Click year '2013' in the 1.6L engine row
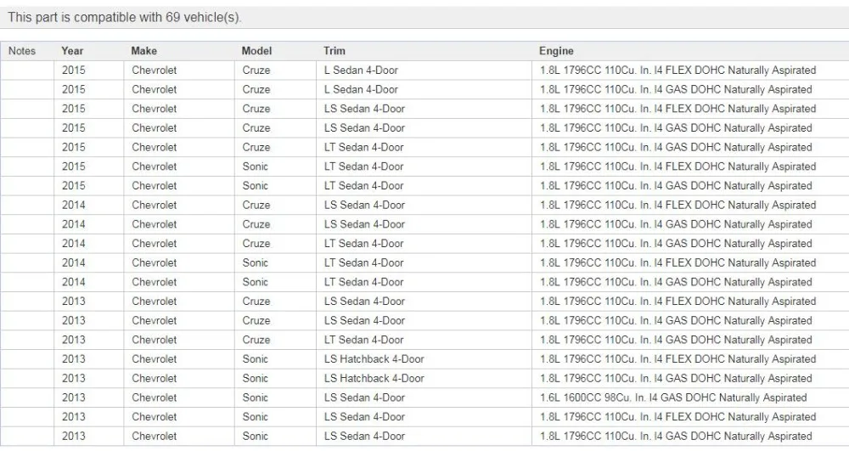 [74, 398]
